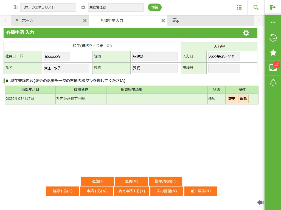This screenshot has height=210, width=281.
Task: Click the 社員コード input field
Action: [57, 57]
